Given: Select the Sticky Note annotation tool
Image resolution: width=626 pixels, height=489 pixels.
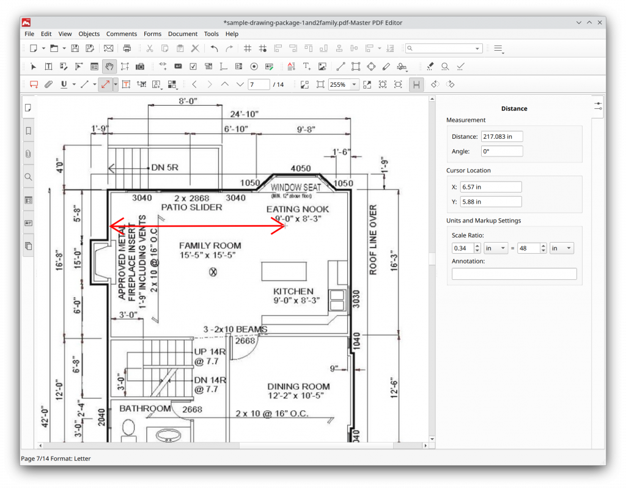Looking at the screenshot, I should 34,84.
